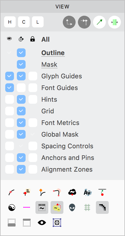This screenshot has height=236, width=125.
Task: Uncheck Glyph Guides visibility checkbox
Action: click(x=10, y=76)
